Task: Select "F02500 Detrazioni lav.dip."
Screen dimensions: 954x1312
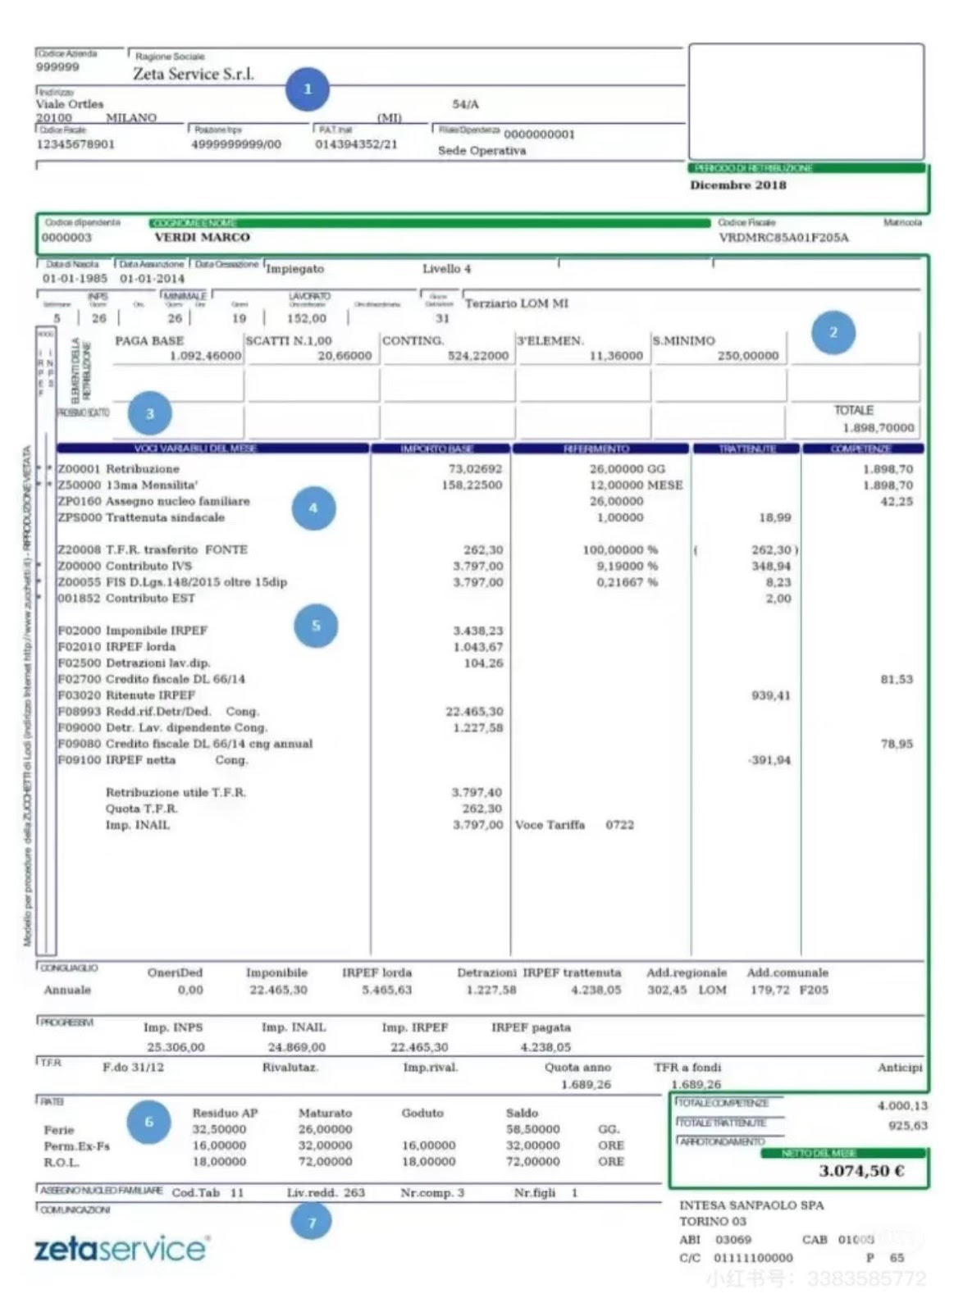Action: pos(134,663)
